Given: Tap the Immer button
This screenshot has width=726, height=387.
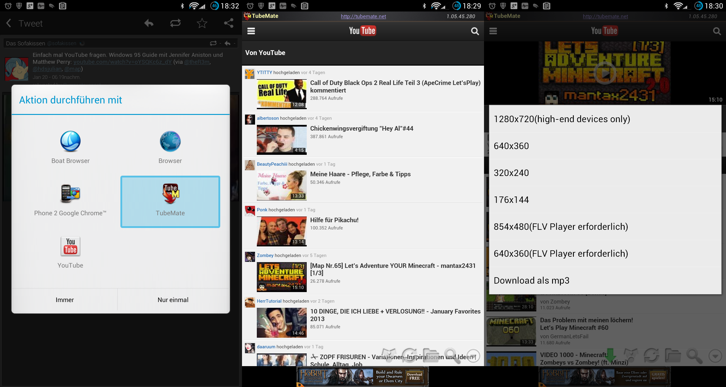Looking at the screenshot, I should [x=65, y=300].
